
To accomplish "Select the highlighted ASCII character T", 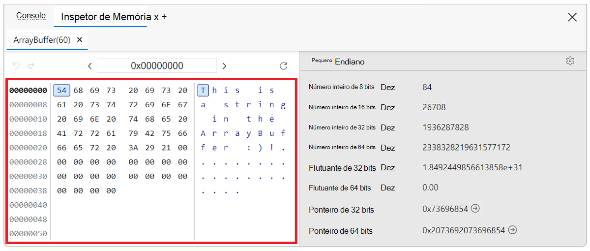I will coord(203,91).
